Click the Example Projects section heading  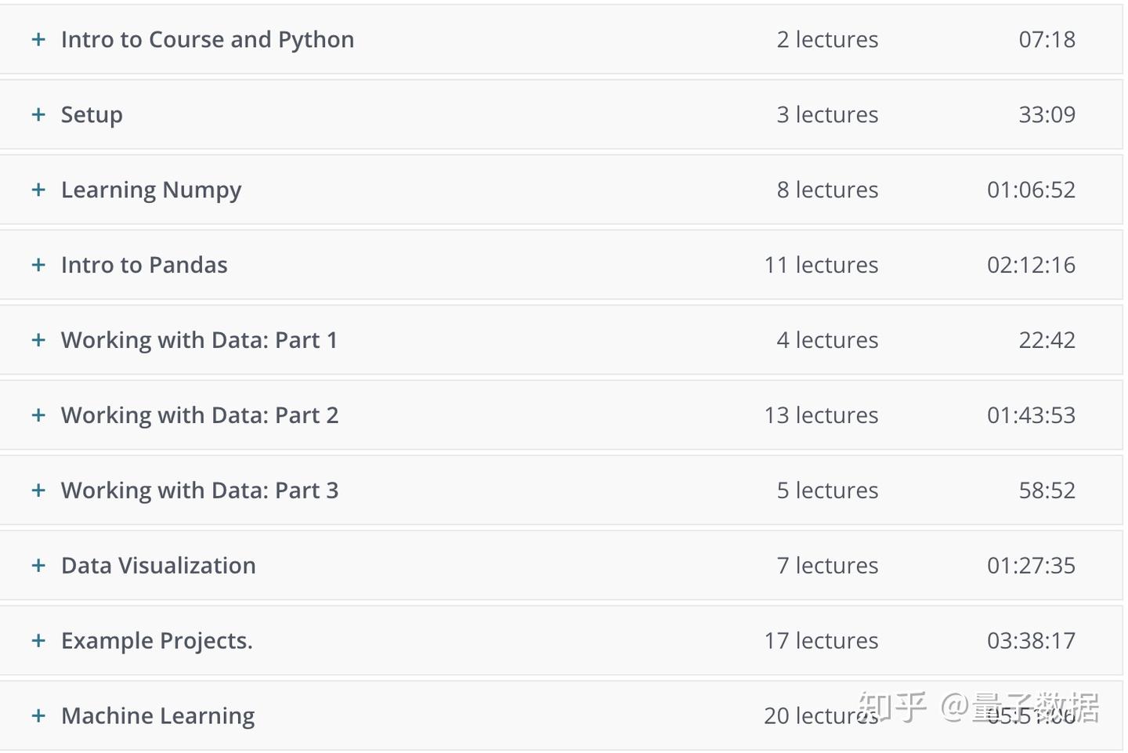coord(157,641)
